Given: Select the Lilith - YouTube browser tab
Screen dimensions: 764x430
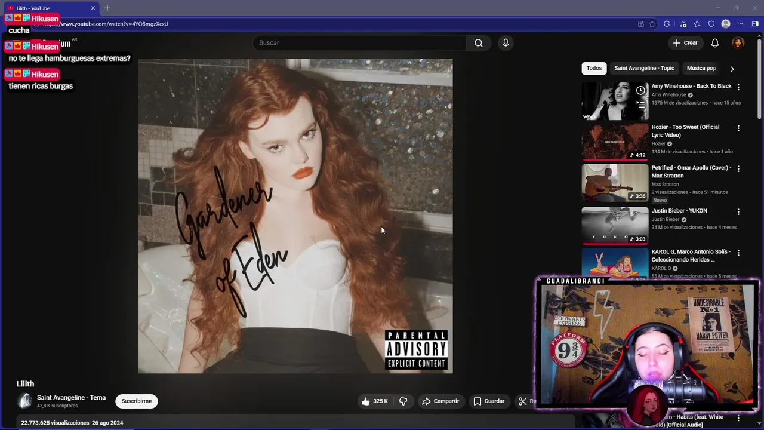Looking at the screenshot, I should pos(51,8).
